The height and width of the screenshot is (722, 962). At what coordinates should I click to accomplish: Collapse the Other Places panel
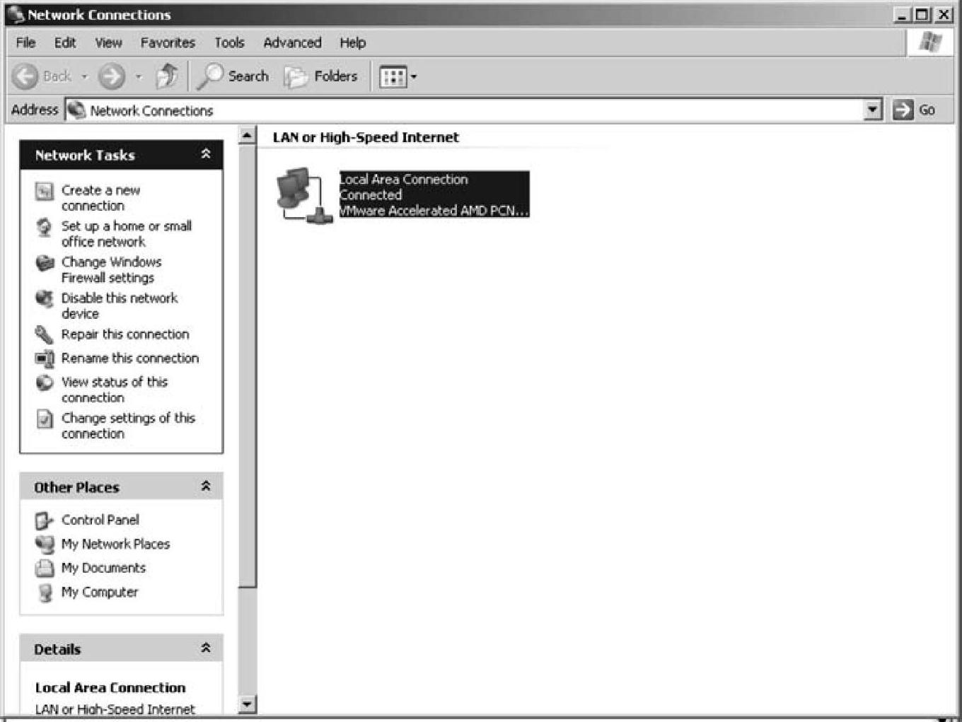[206, 487]
